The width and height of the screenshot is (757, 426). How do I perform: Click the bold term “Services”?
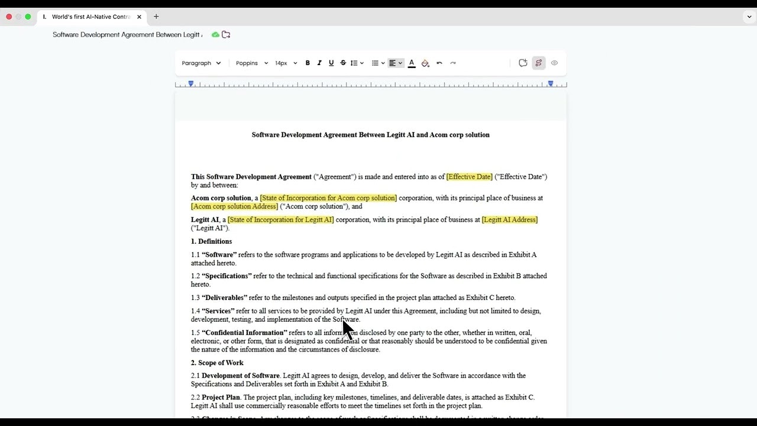[x=218, y=311]
